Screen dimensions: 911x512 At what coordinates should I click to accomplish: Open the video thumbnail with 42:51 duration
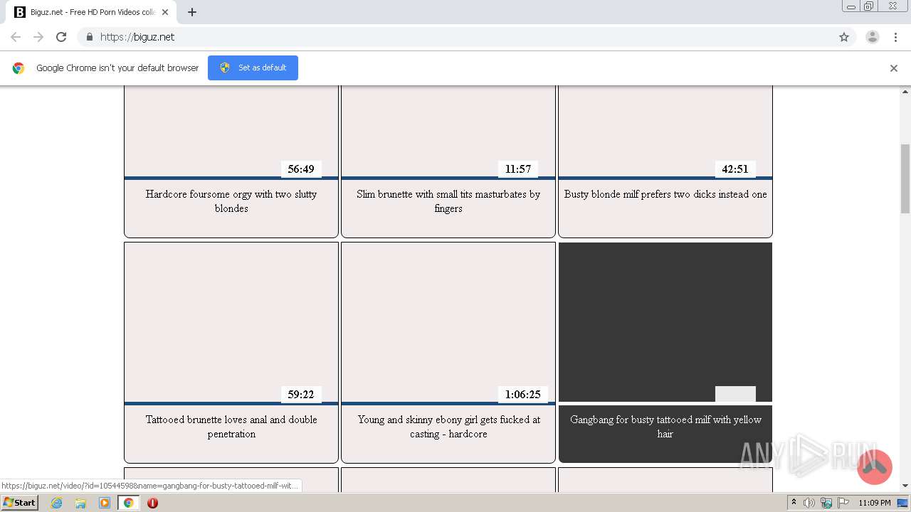coord(665,132)
